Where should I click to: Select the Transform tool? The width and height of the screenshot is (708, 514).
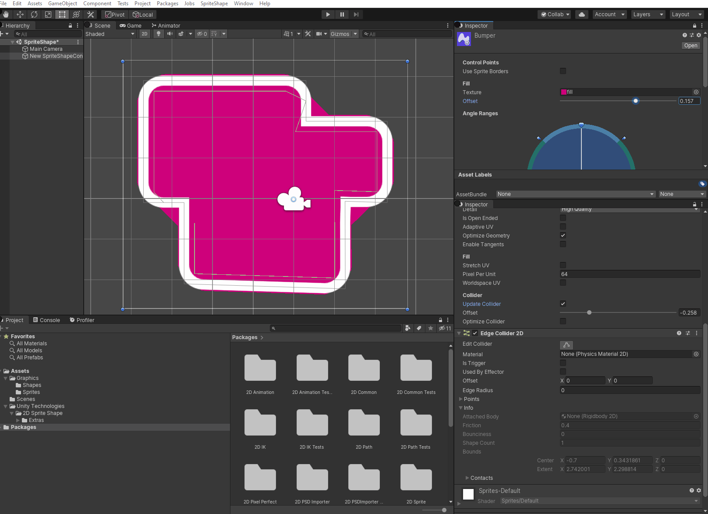tap(76, 14)
